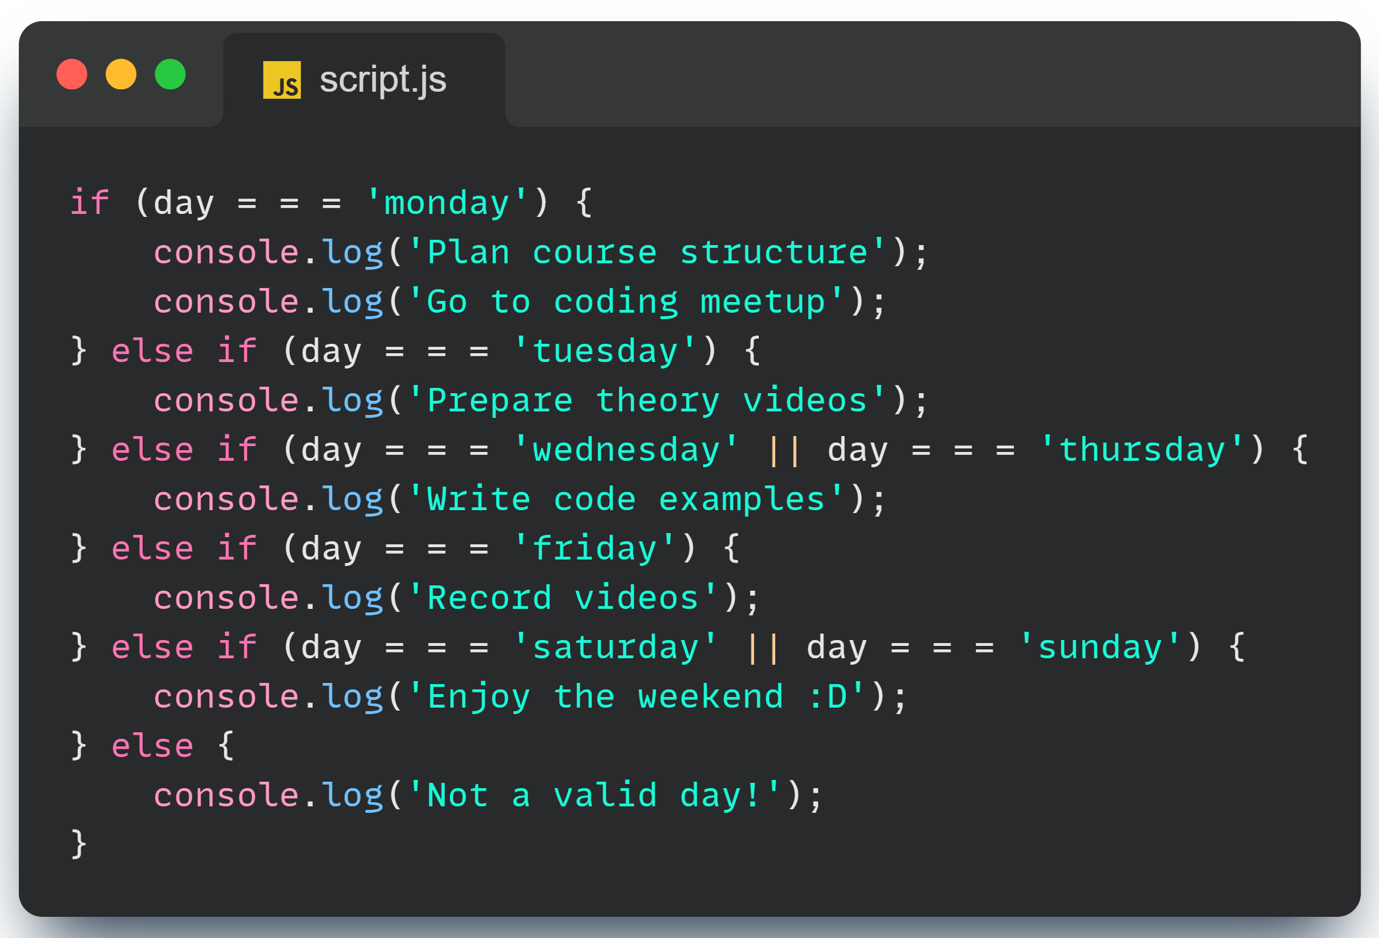The image size is (1379, 938).
Task: Click the 'Not a valid day!' string
Action: coord(594,795)
